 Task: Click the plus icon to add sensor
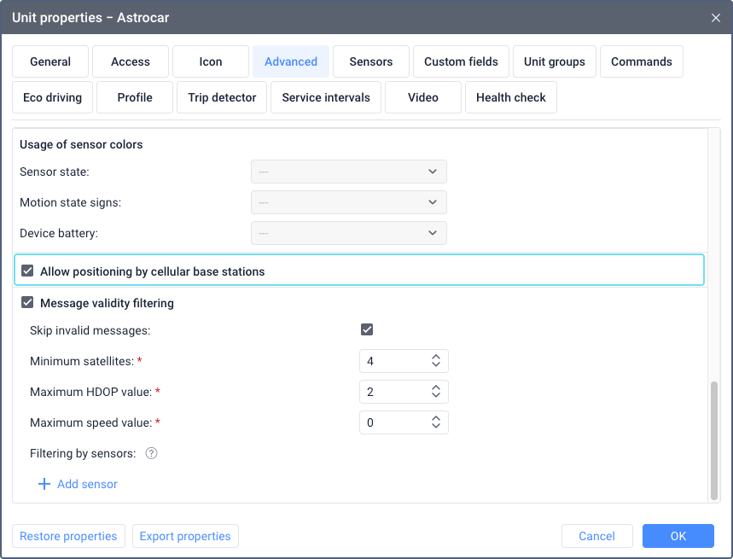(x=44, y=484)
